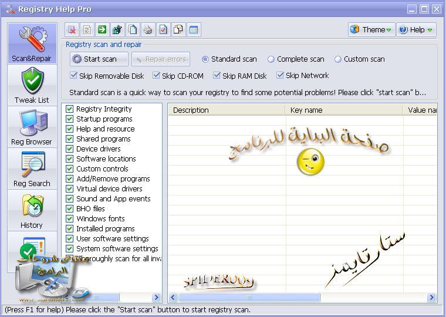The image size is (446, 317).
Task: Click the Description column header
Action: (x=227, y=110)
